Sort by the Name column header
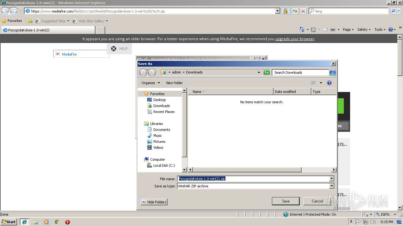 231,92
